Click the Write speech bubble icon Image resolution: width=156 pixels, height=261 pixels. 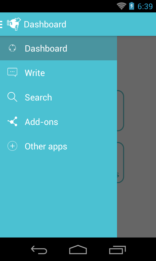click(12, 72)
